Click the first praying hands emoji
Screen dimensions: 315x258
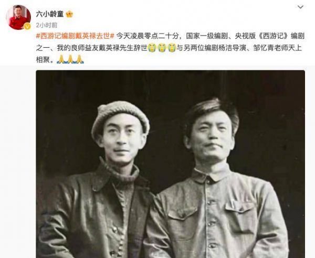[x=61, y=59]
